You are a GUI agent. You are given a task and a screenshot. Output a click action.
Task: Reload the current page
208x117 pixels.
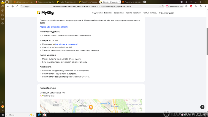[x=17, y=6]
